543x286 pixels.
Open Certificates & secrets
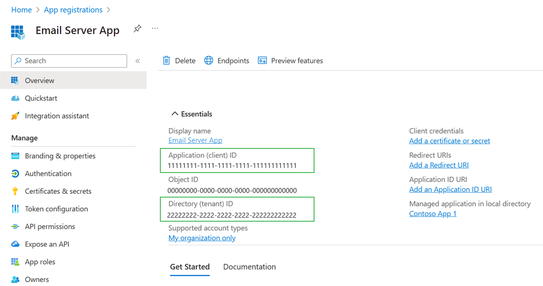click(x=57, y=191)
